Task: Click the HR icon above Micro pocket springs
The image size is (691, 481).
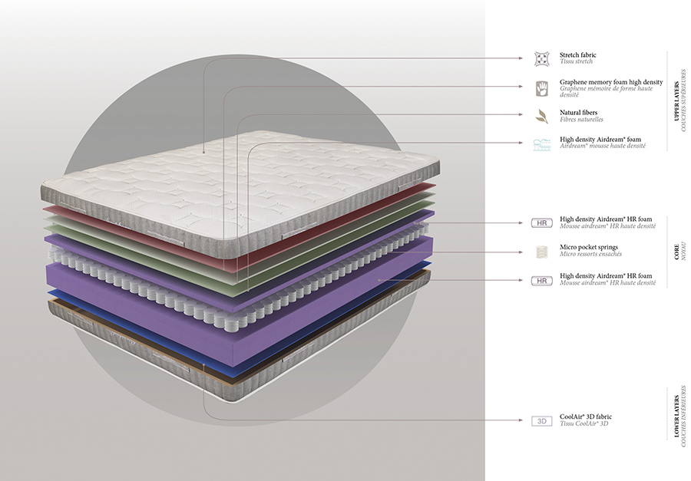Action: coord(542,223)
